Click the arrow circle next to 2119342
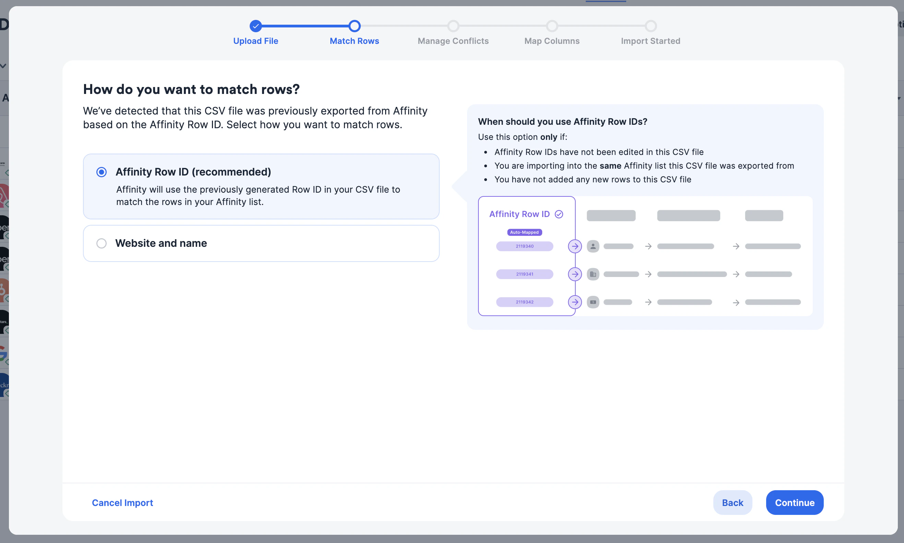904x543 pixels. coord(575,302)
